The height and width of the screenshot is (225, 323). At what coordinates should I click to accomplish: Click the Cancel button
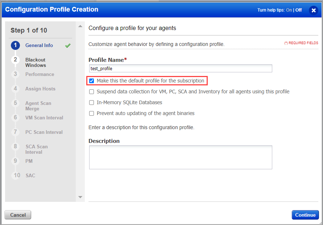[18, 215]
